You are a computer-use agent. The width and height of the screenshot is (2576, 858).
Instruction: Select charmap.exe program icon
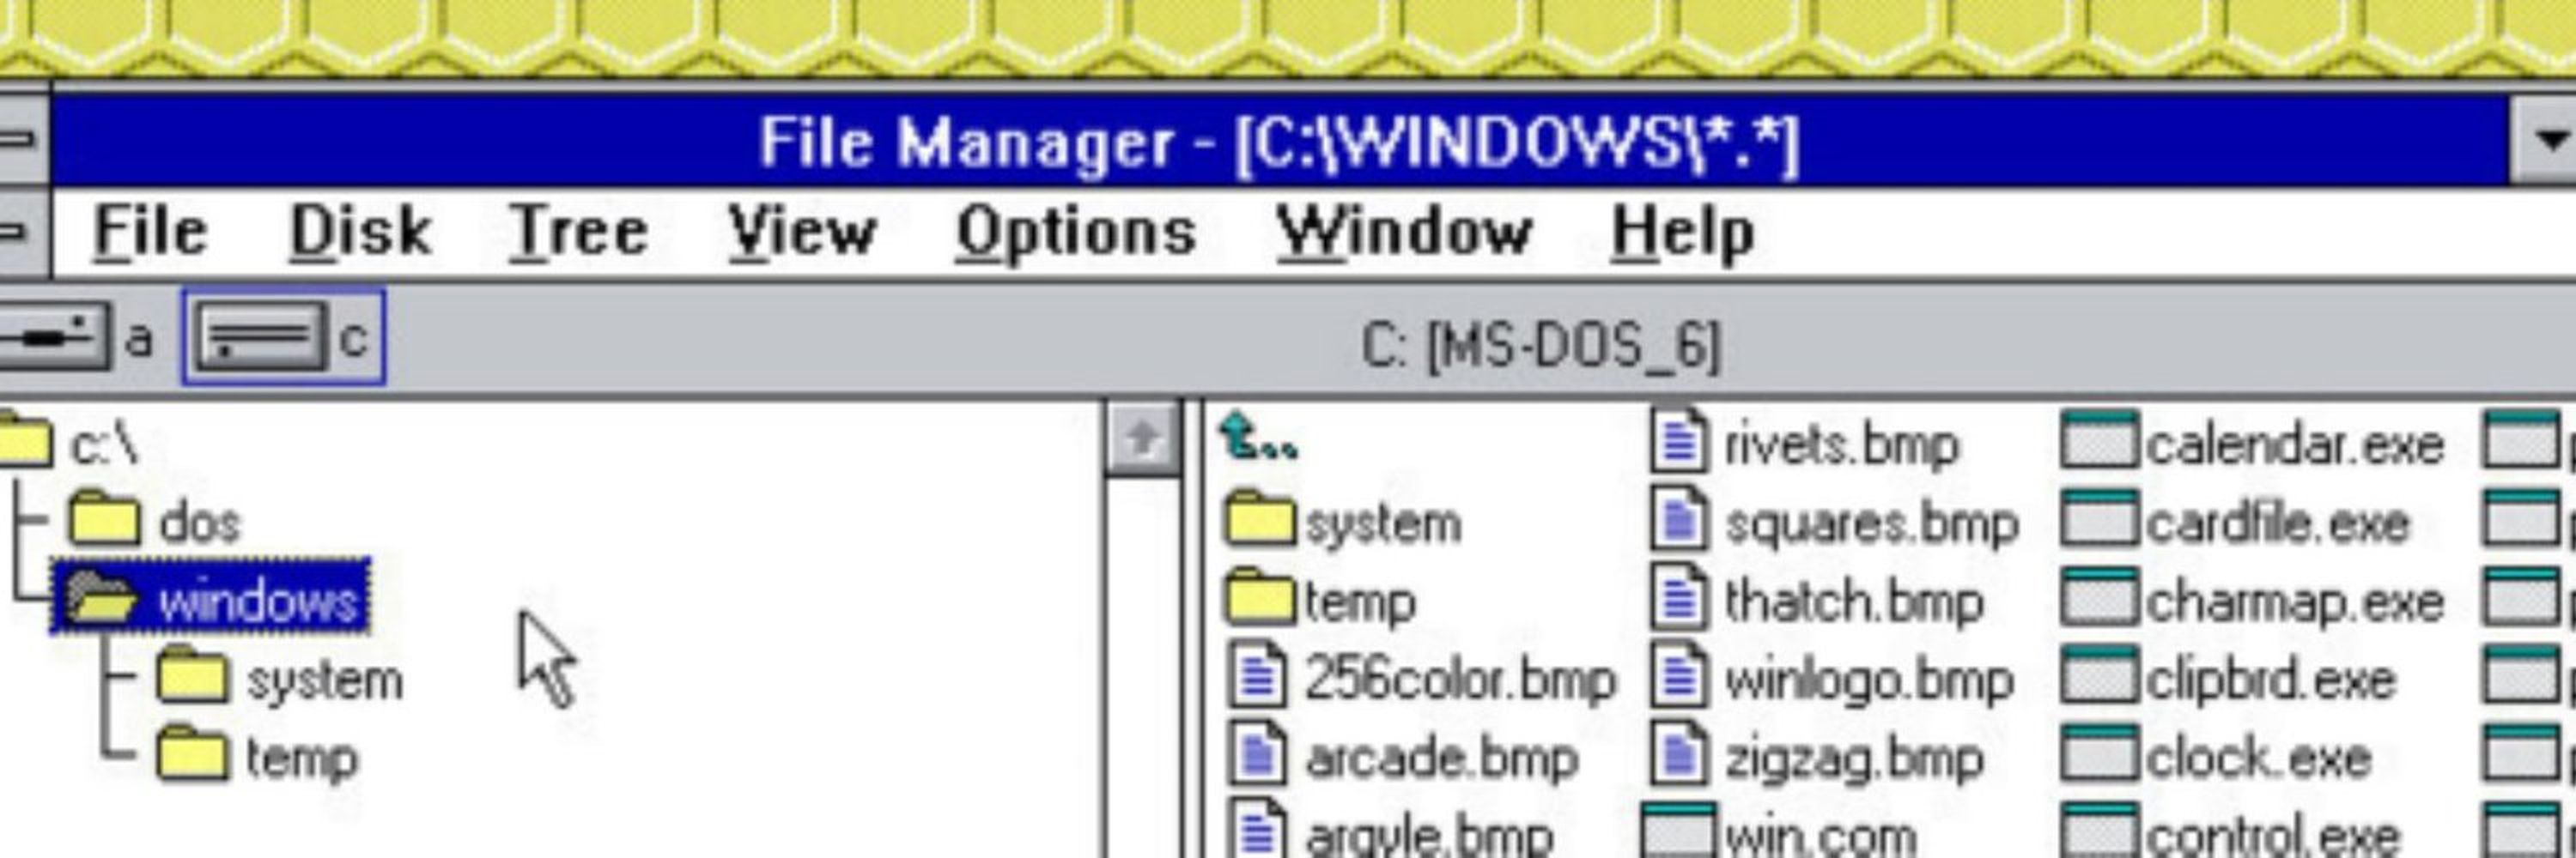pos(2100,597)
